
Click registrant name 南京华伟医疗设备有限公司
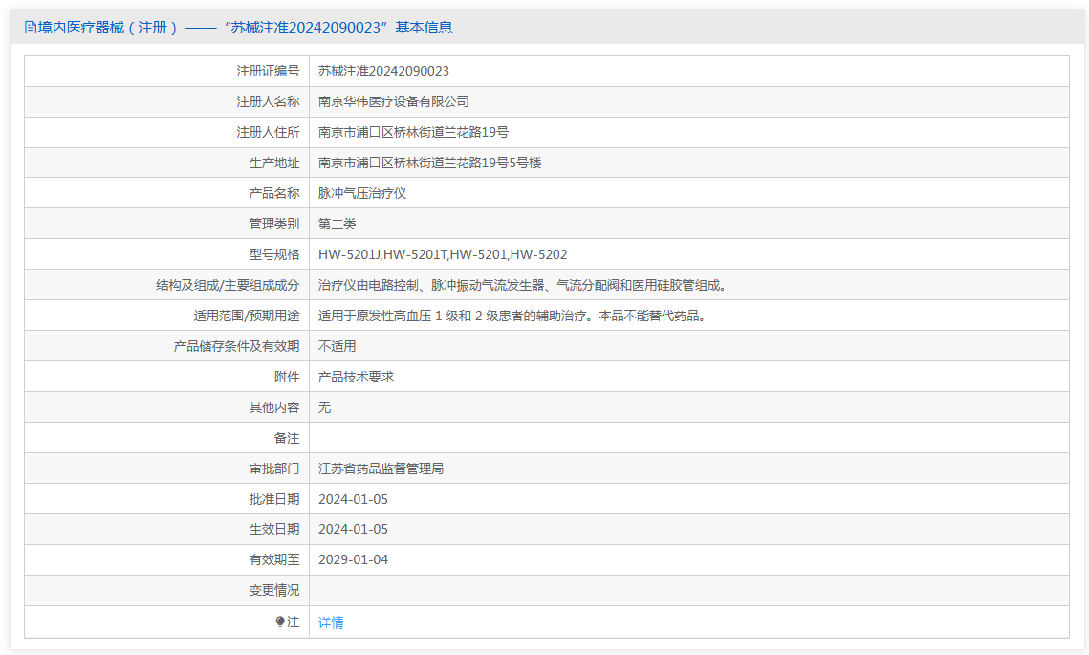(x=394, y=101)
